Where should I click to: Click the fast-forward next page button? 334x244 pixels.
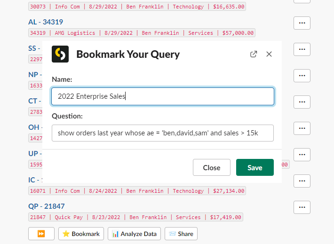pyautogui.click(x=41, y=234)
